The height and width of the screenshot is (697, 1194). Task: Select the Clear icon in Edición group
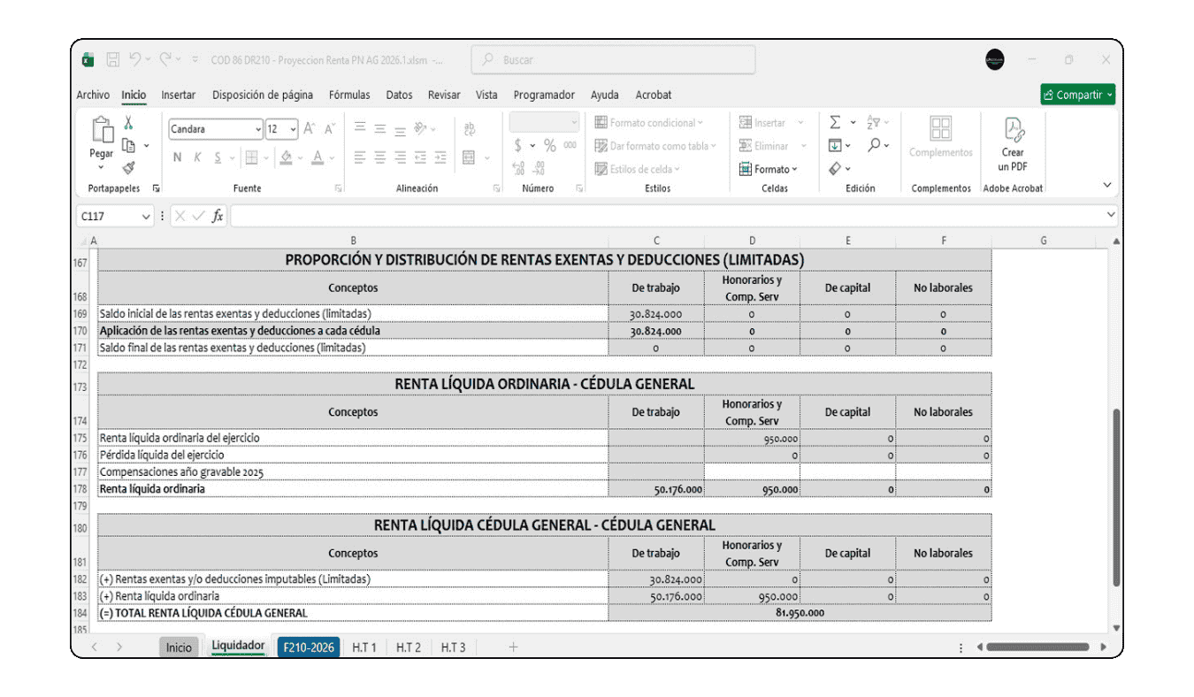[x=834, y=168]
